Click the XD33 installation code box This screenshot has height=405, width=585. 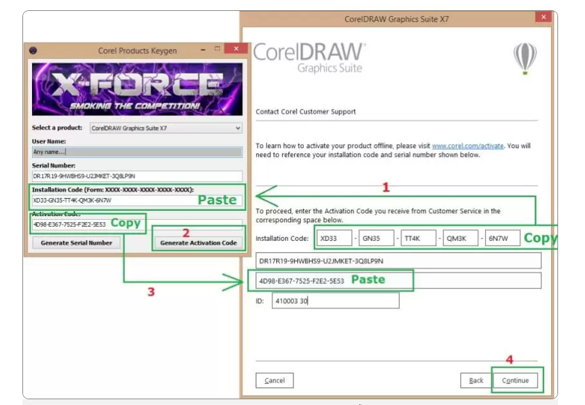click(334, 238)
